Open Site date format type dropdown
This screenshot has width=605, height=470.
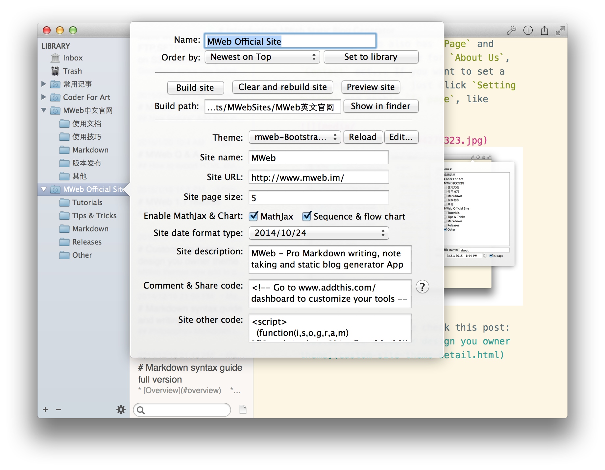click(318, 233)
